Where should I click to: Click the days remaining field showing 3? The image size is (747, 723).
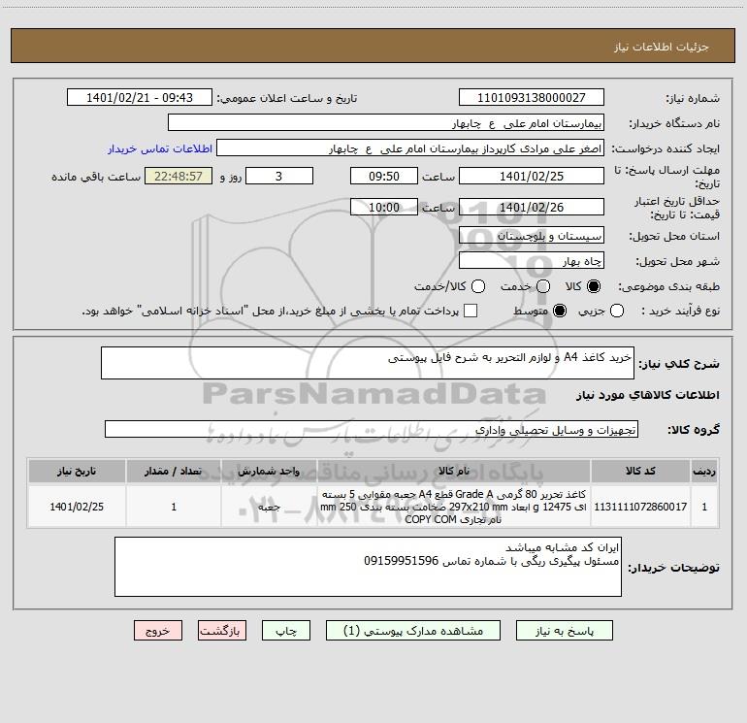click(279, 176)
